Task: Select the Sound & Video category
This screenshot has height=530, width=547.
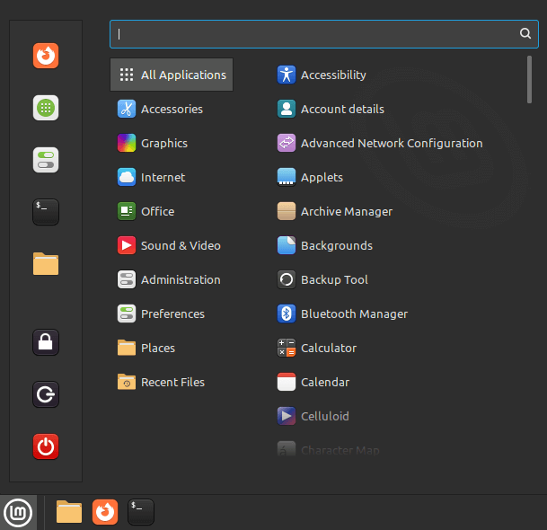Action: click(172, 245)
